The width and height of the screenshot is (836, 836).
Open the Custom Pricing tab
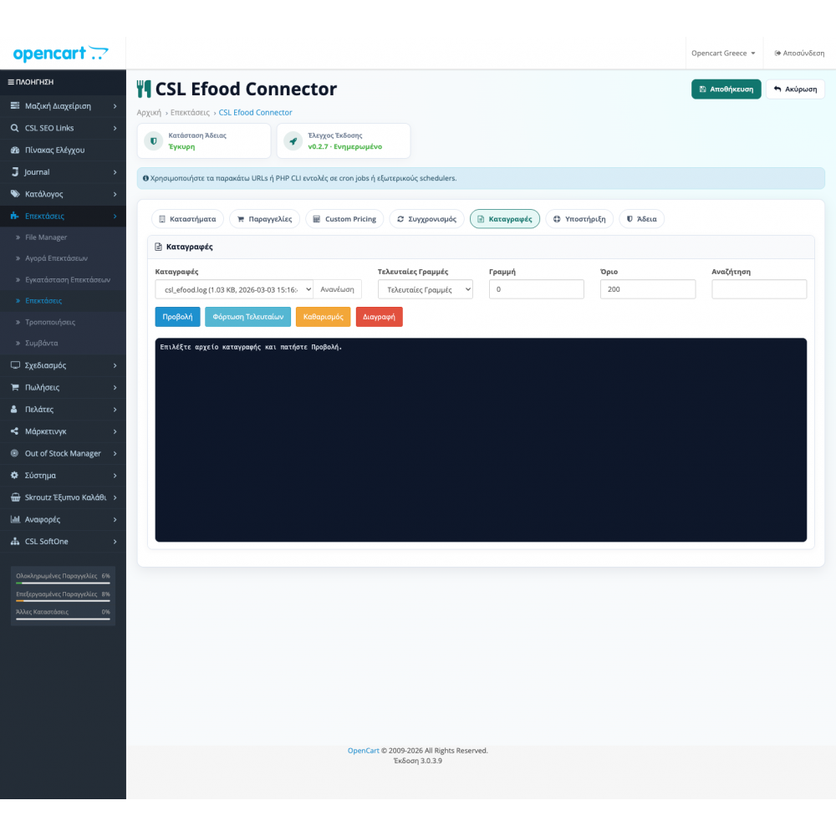(344, 219)
